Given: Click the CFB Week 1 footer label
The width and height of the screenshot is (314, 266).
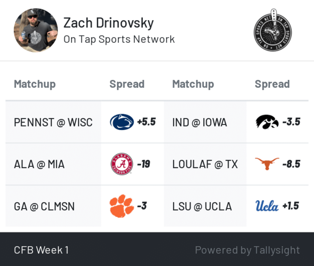Looking at the screenshot, I should click(x=41, y=250).
